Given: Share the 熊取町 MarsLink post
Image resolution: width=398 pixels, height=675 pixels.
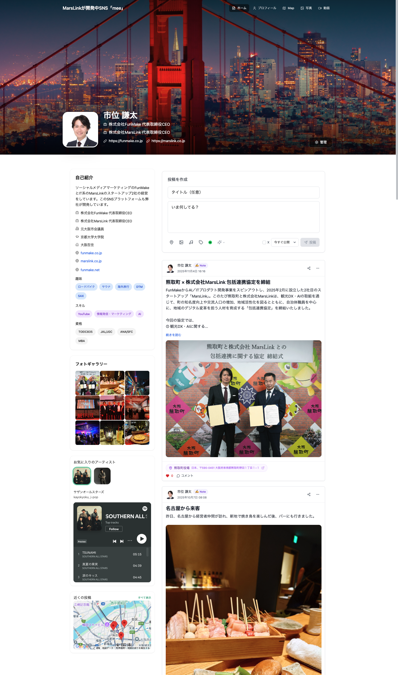Looking at the screenshot, I should tap(309, 268).
